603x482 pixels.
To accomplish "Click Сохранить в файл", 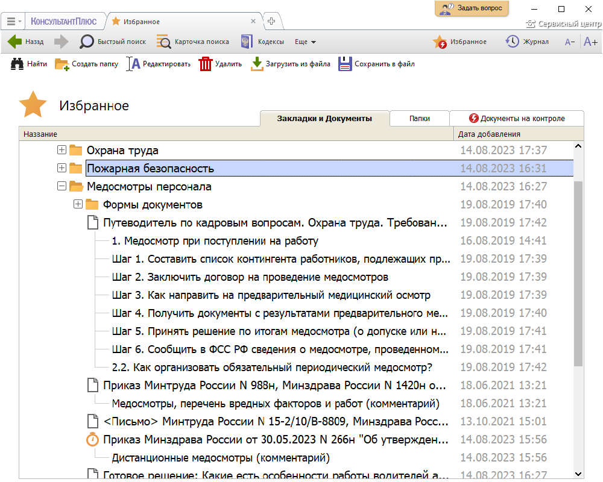I will click(376, 64).
